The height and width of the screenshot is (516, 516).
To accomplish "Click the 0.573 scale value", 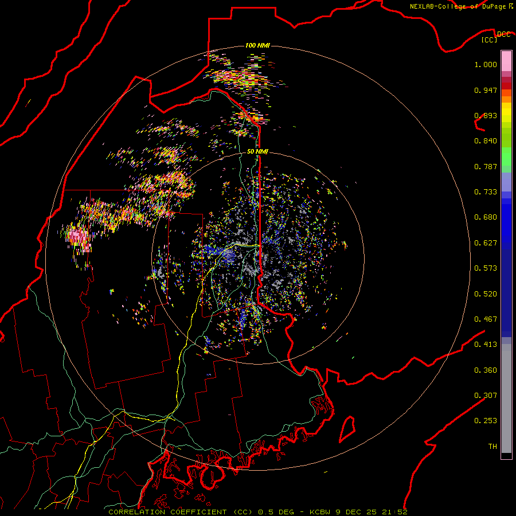I will pyautogui.click(x=486, y=268).
